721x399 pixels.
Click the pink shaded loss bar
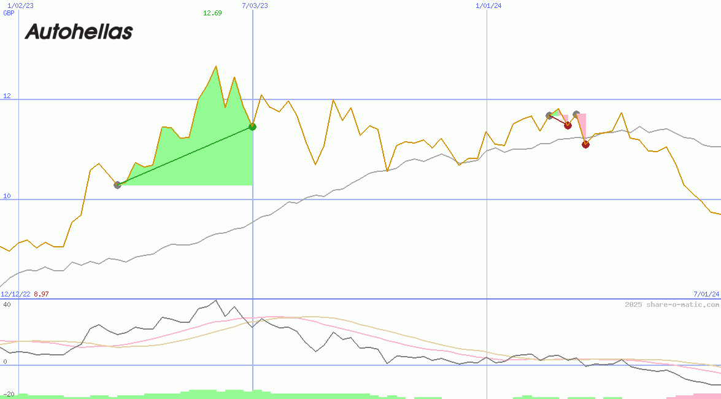pos(582,126)
